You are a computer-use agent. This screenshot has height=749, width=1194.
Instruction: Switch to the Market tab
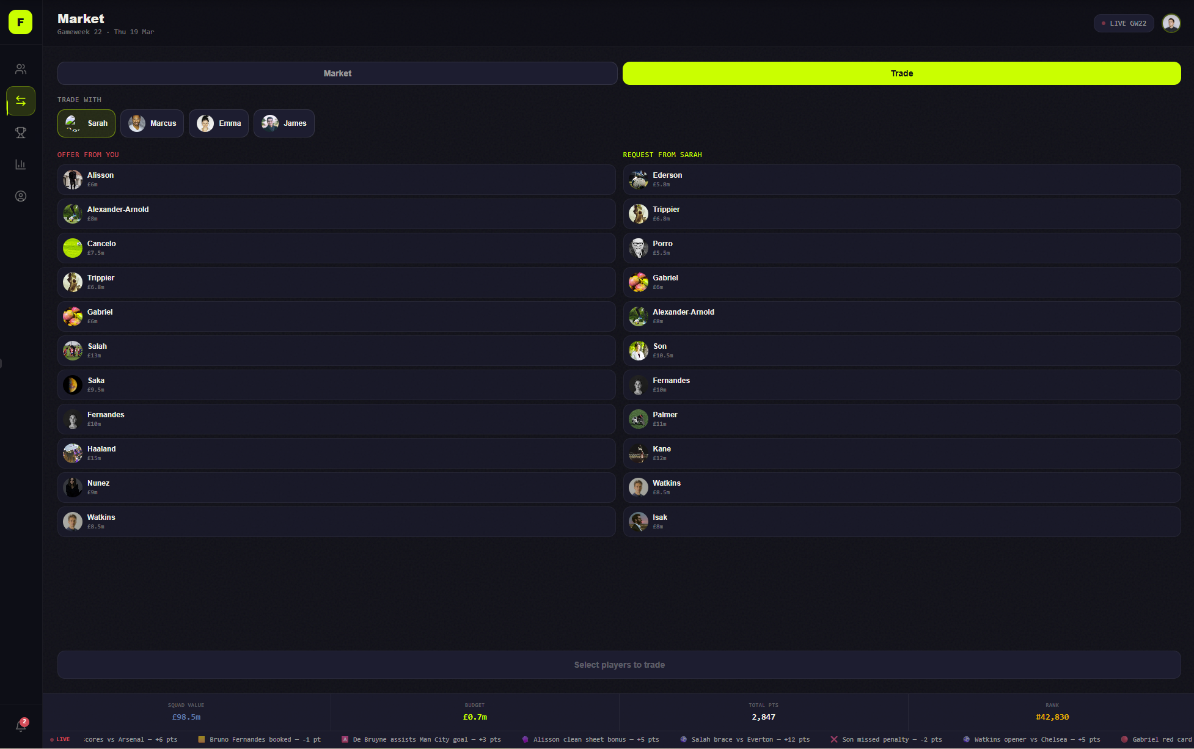point(337,73)
